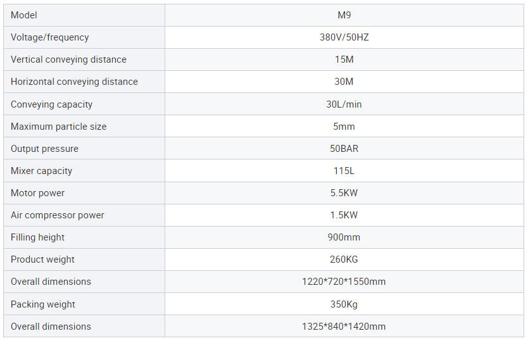Click the Mixer capacity label

coord(41,171)
